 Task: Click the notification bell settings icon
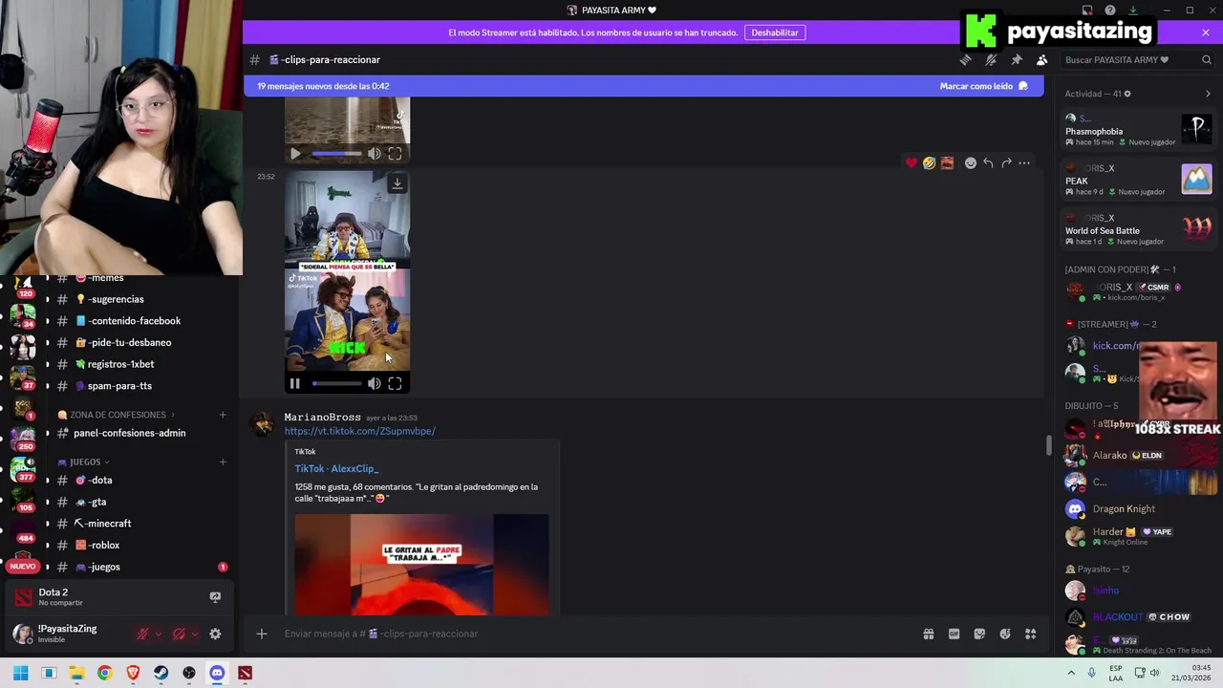(991, 59)
